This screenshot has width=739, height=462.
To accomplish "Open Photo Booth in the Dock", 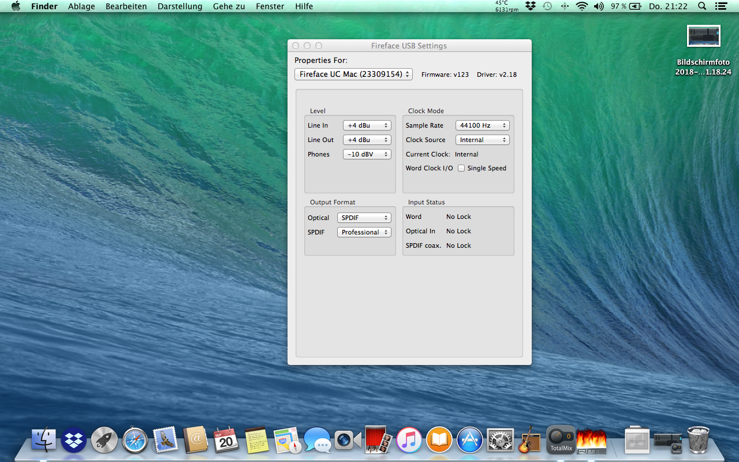I will click(x=379, y=440).
